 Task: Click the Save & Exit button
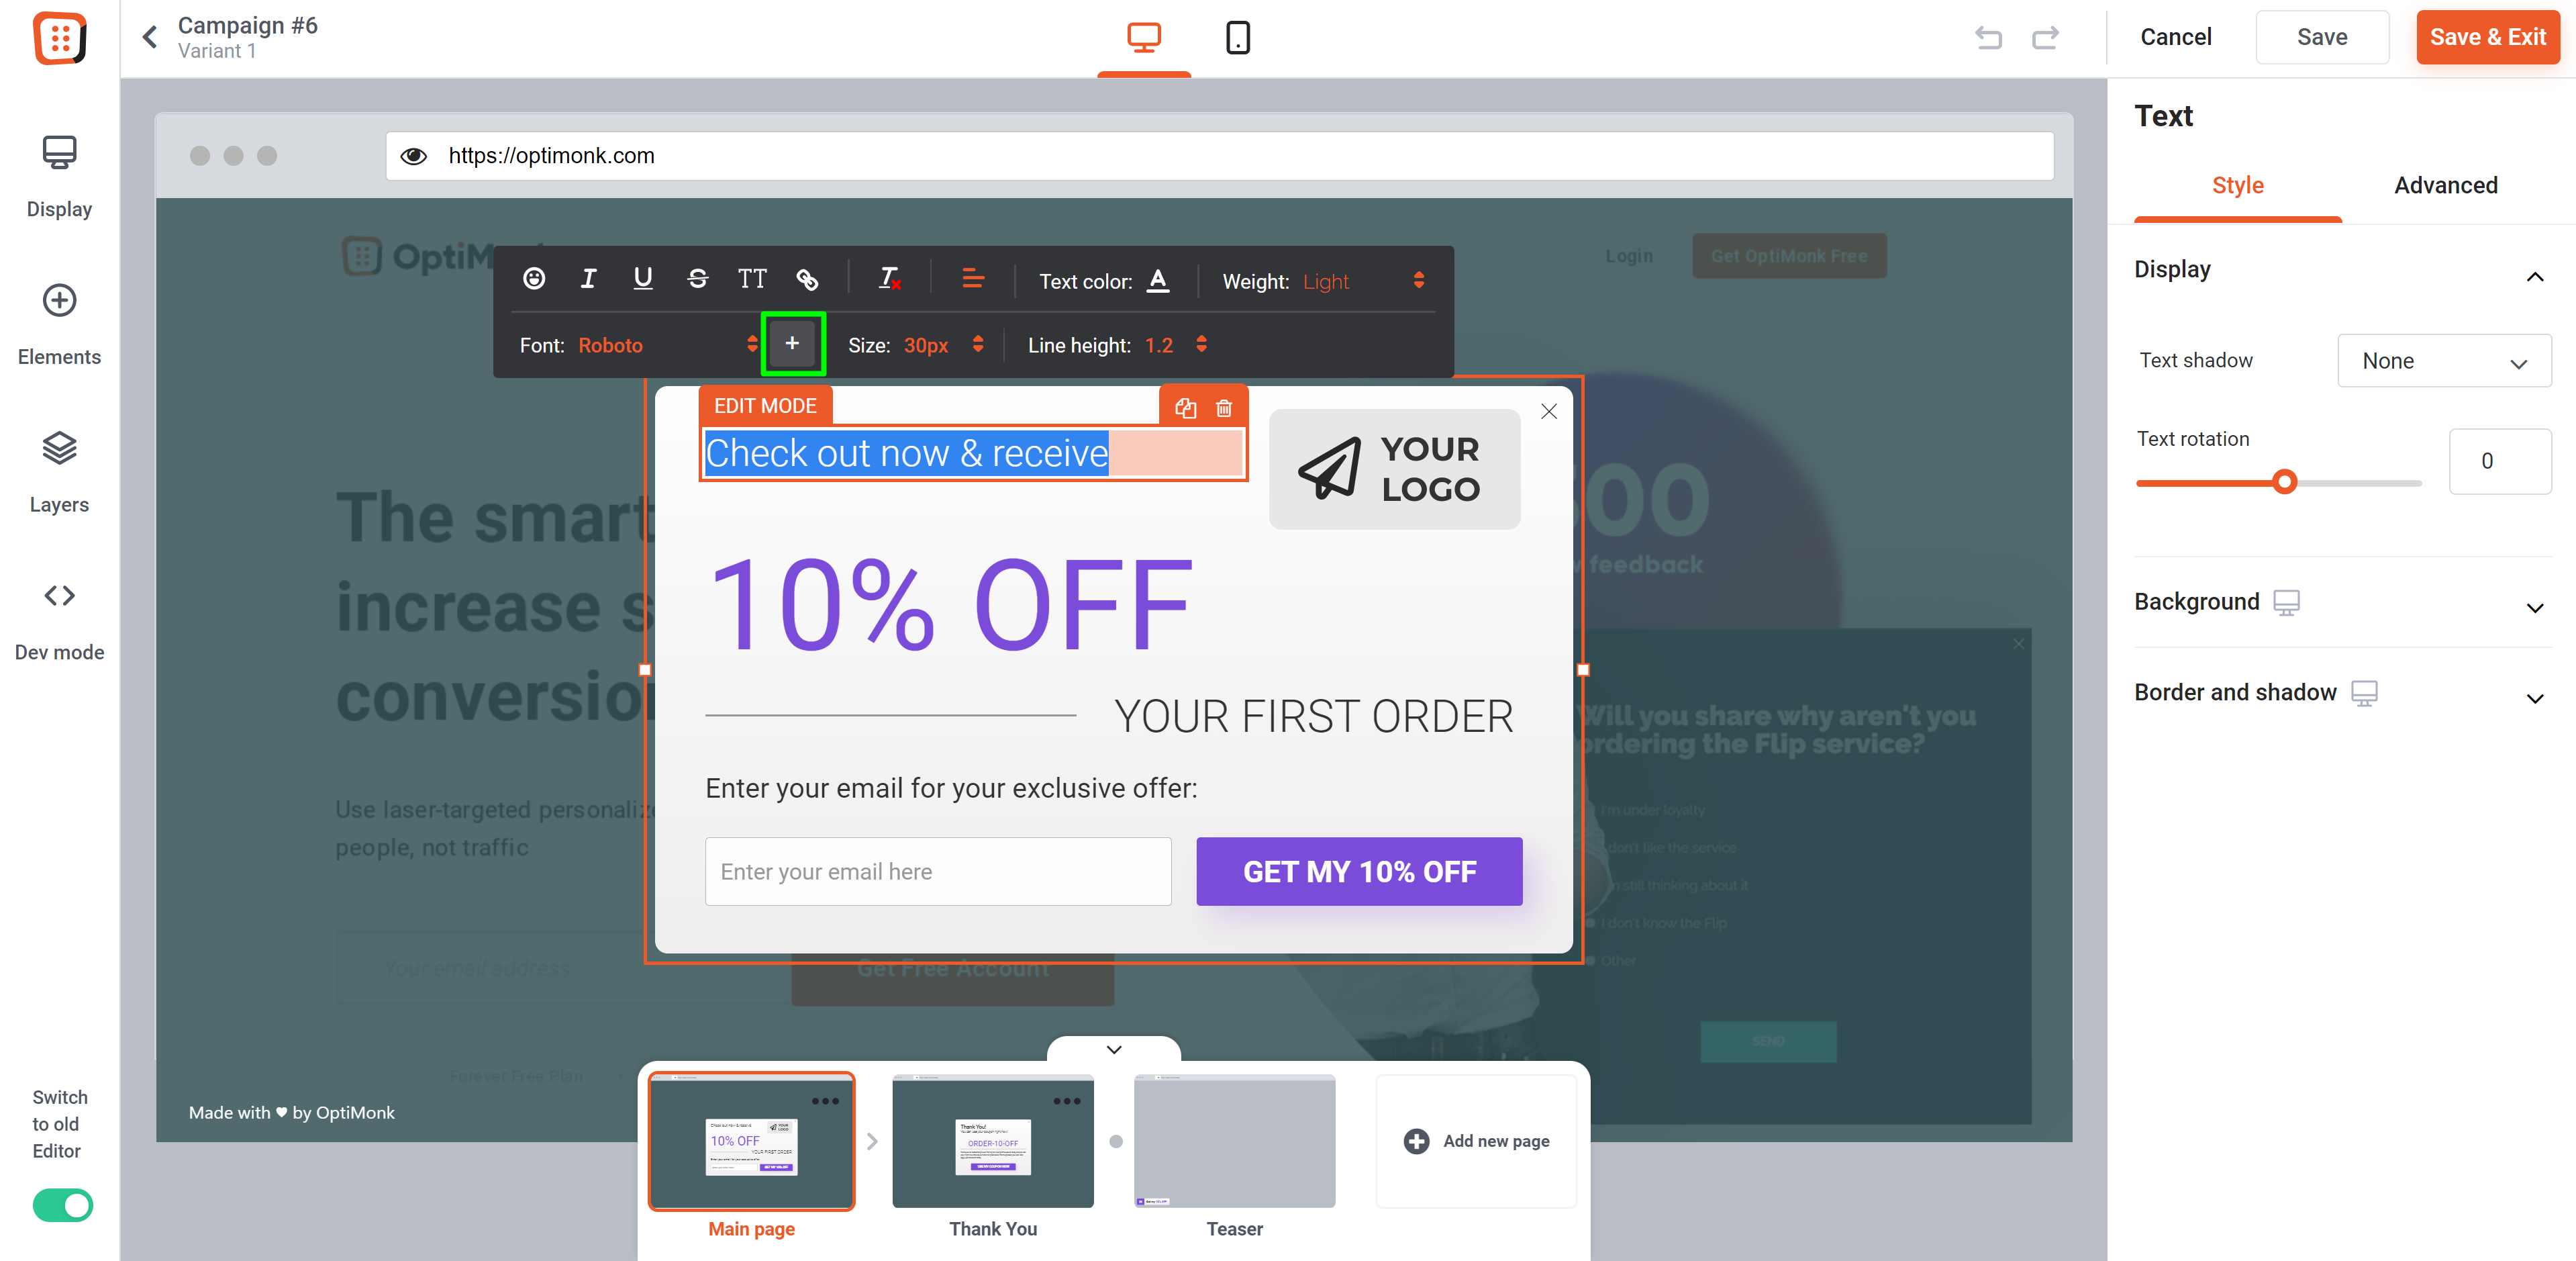(x=2487, y=37)
